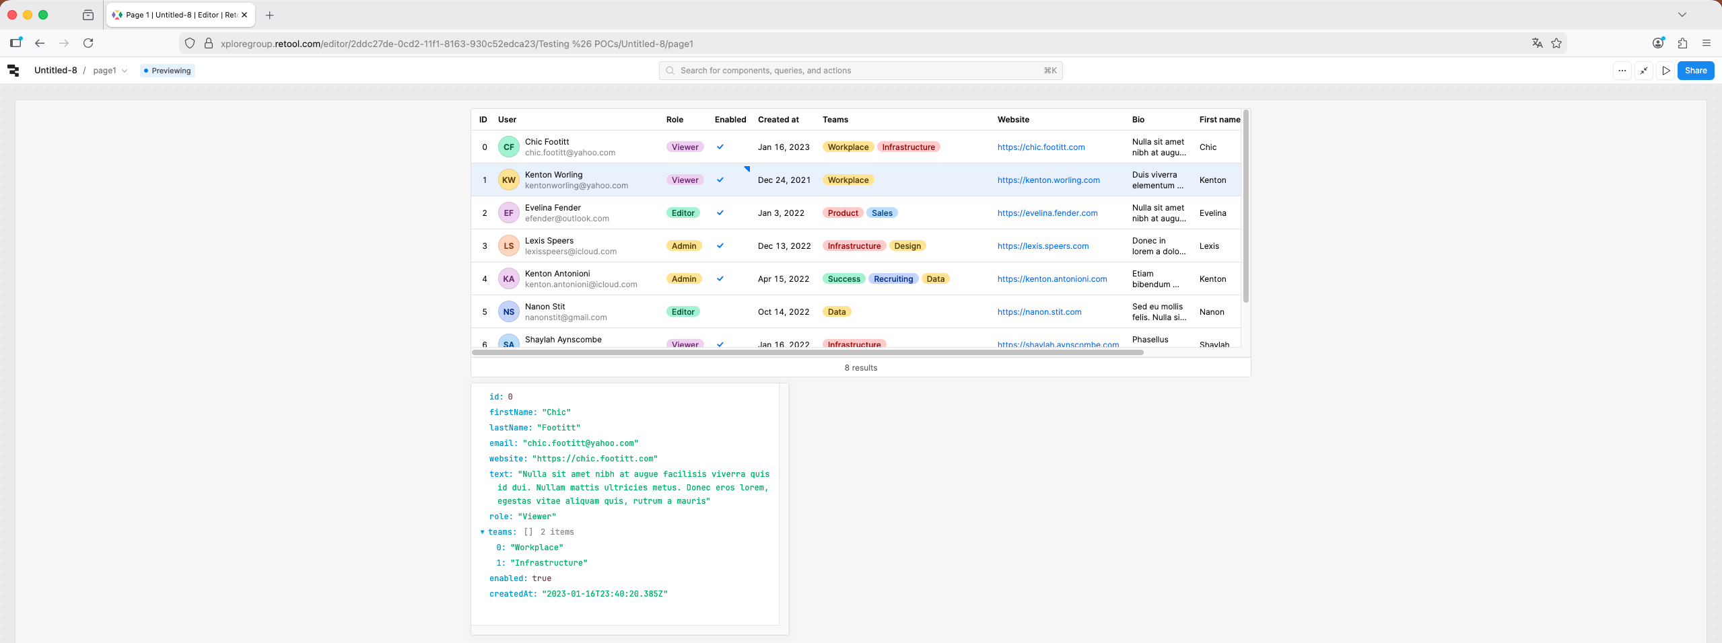Click the empty Enabled cell for Nanon Stit
This screenshot has width=1722, height=643.
click(x=730, y=311)
